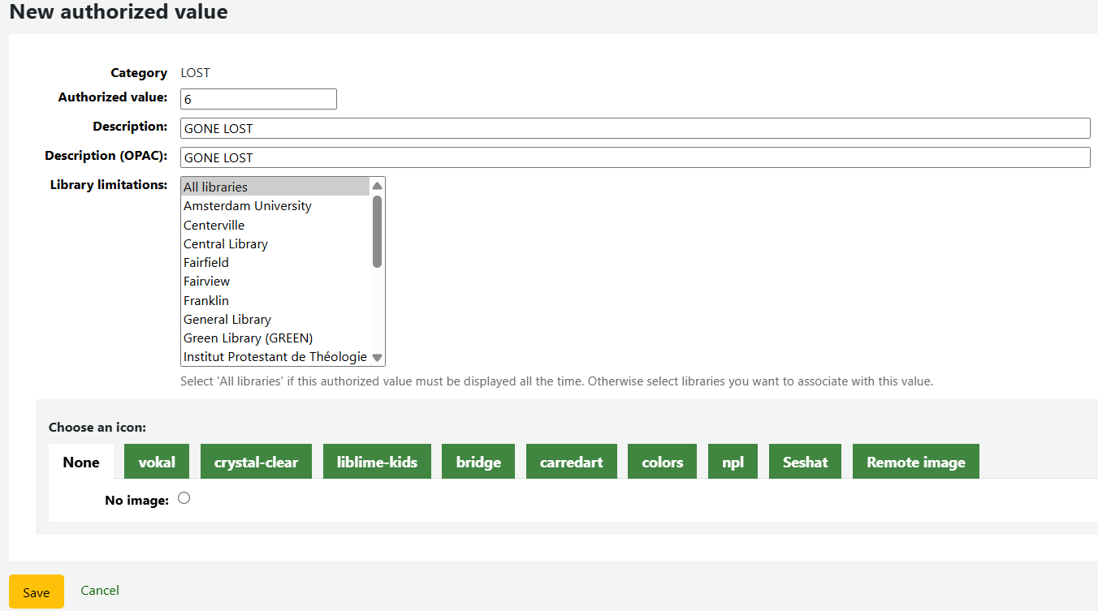Viewport: 1098px width, 611px height.
Task: Open the colors icon tab
Action: pos(662,462)
